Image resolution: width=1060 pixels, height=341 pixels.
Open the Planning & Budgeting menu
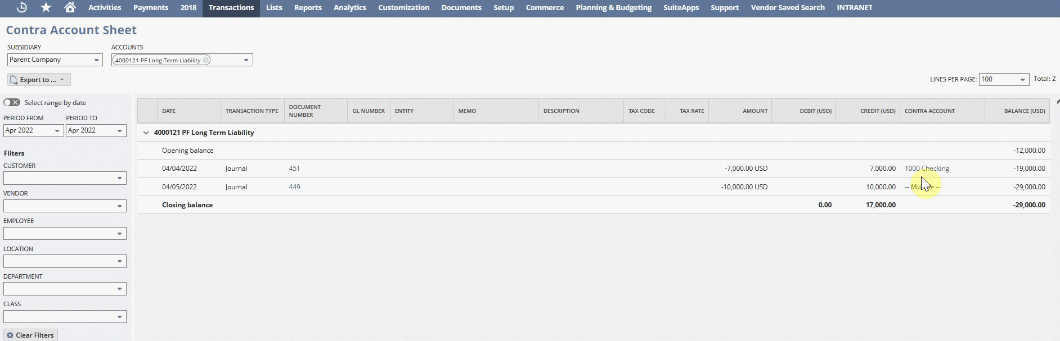coord(614,7)
